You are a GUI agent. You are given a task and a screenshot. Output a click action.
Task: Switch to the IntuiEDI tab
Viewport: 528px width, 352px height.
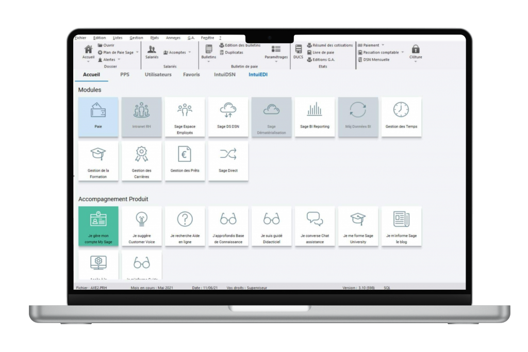coord(258,74)
